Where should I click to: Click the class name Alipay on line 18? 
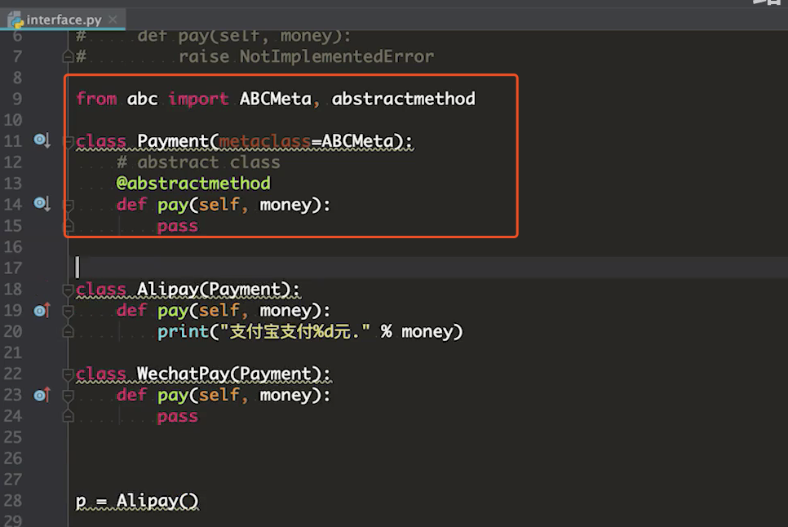(168, 290)
